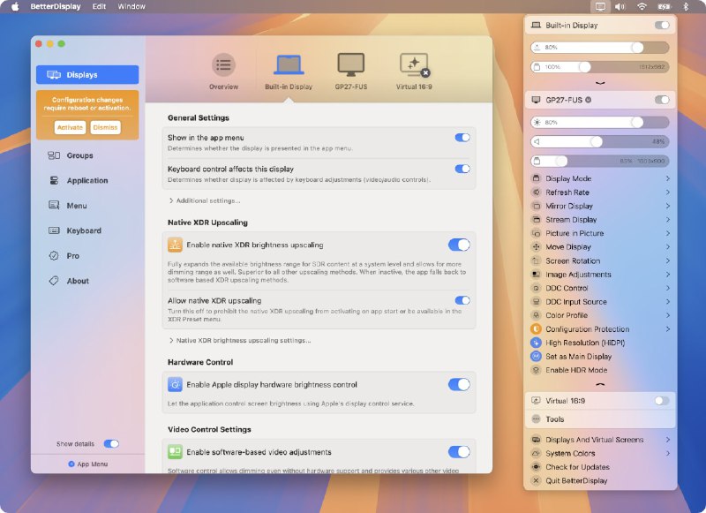Click the Screen Rotation menu icon
The height and width of the screenshot is (513, 706).
coord(536,260)
